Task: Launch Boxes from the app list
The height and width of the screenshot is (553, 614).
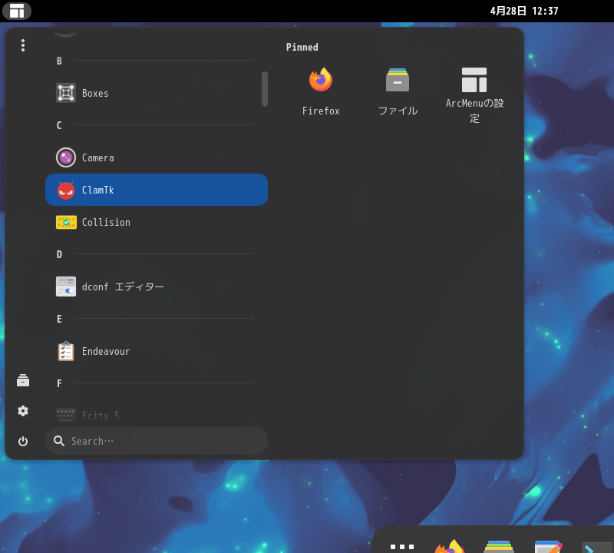Action: point(157,93)
